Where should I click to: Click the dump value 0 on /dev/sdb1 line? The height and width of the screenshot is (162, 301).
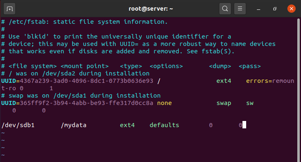tap(211, 125)
